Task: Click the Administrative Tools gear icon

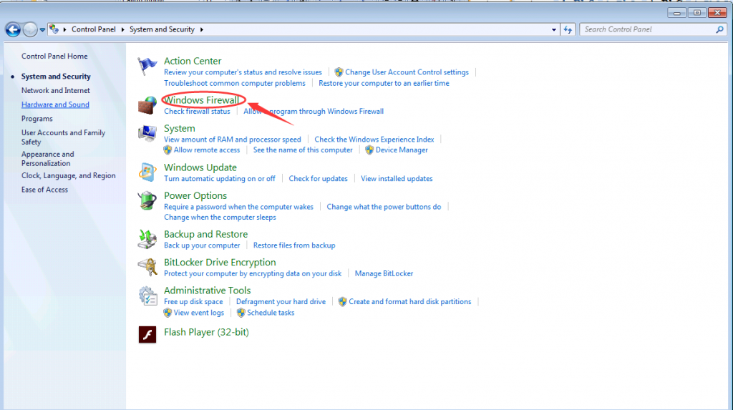Action: click(147, 296)
